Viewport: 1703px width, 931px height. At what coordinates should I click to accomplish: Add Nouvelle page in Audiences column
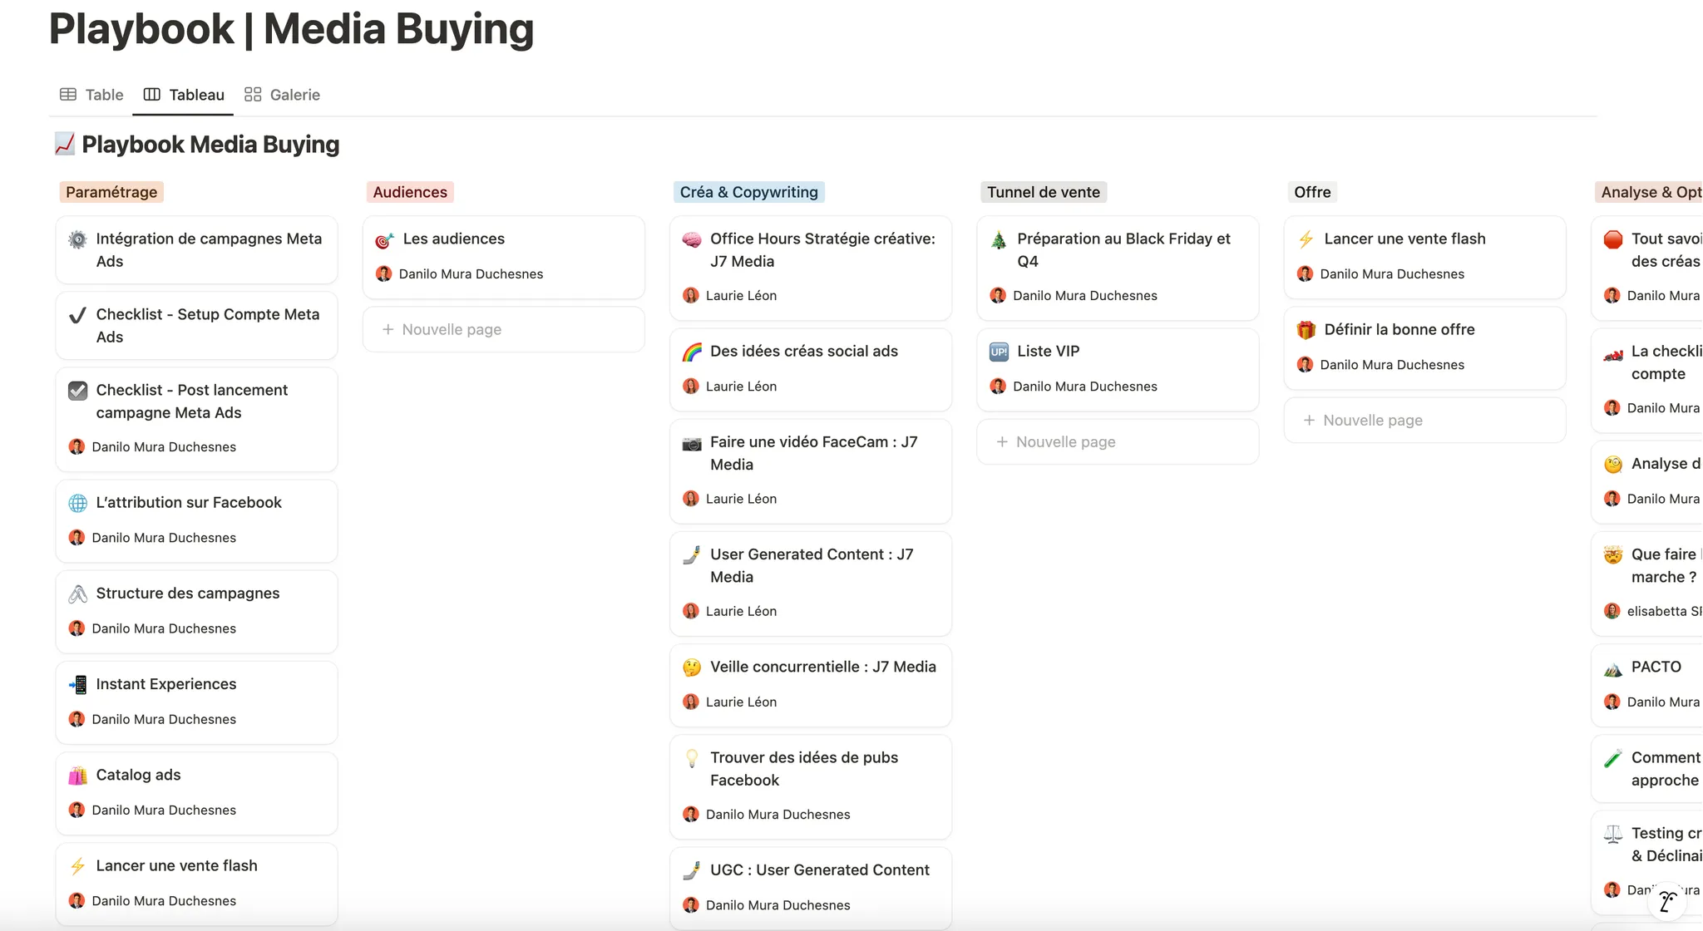[504, 329]
